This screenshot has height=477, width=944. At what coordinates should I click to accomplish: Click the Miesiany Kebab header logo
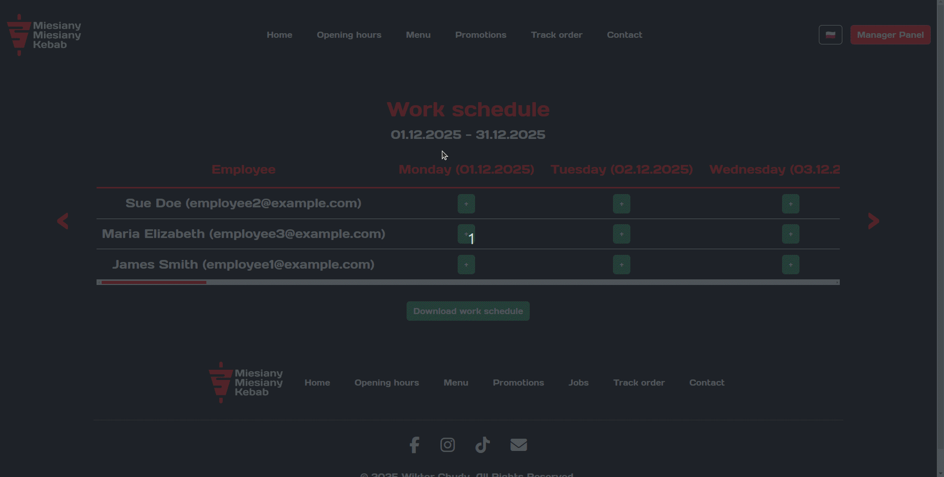click(44, 35)
